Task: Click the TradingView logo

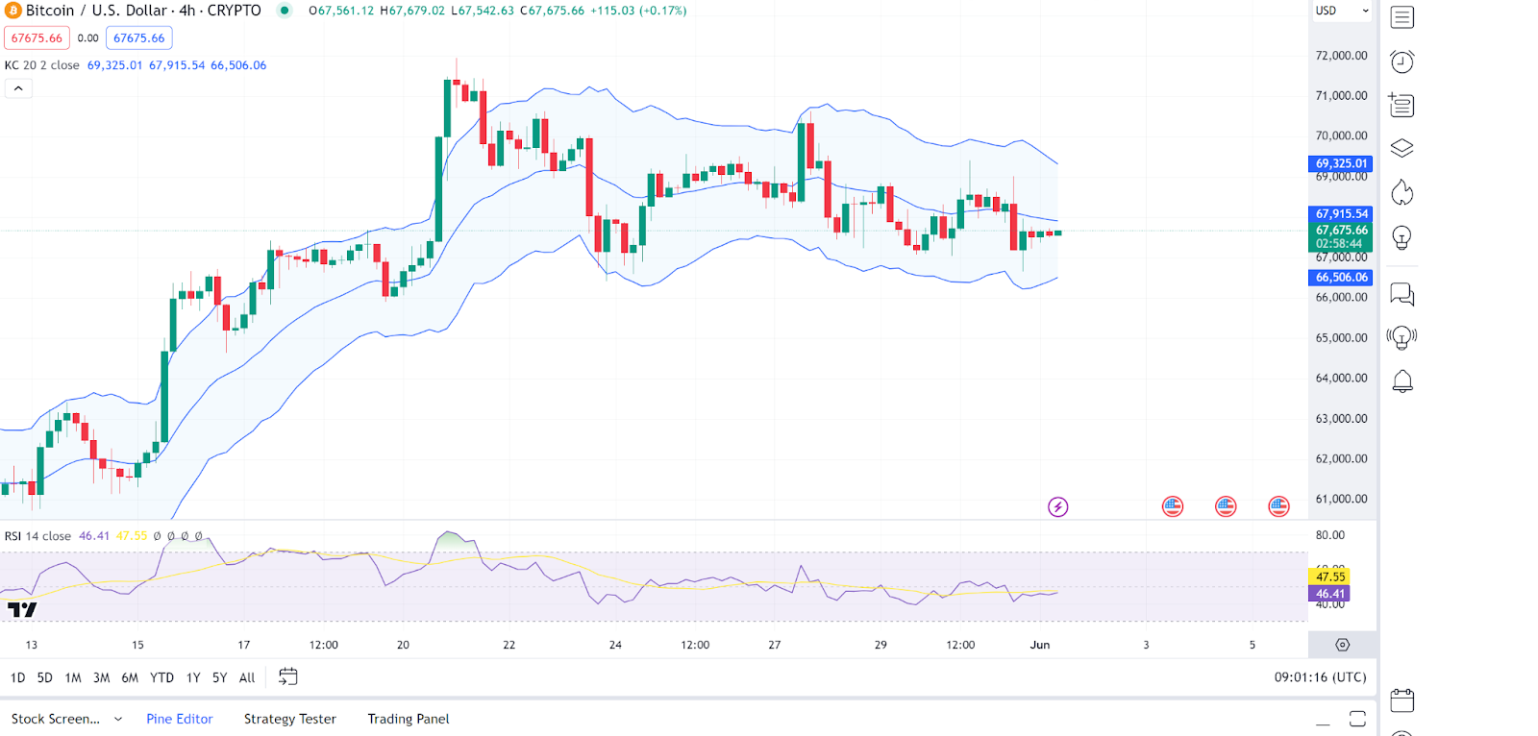Action: tap(22, 609)
